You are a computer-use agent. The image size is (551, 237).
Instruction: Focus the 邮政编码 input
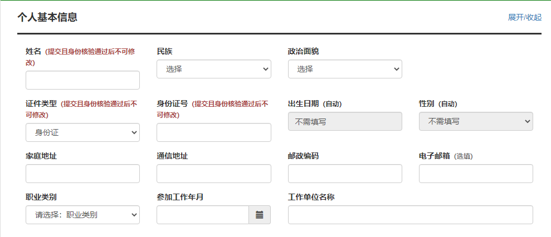coord(344,174)
